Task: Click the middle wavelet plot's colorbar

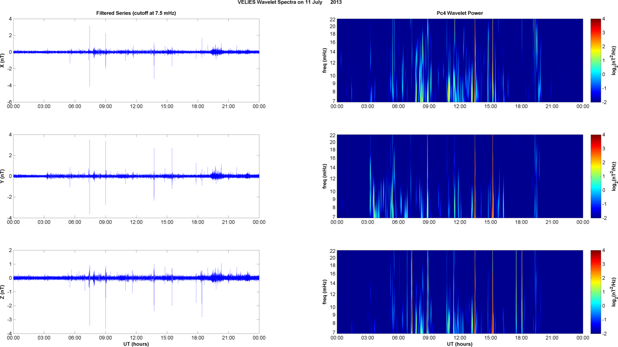Action: pyautogui.click(x=596, y=176)
